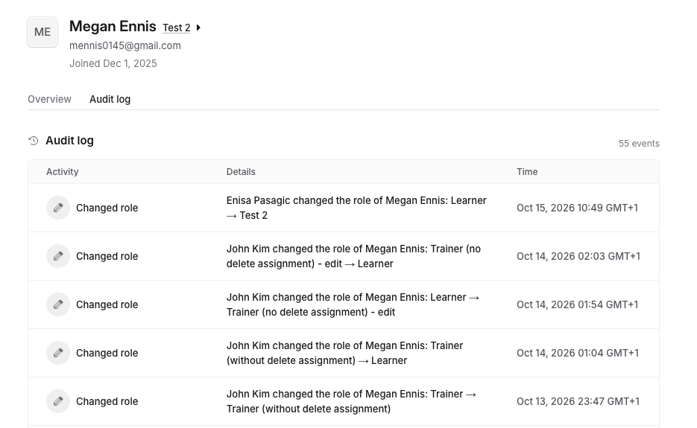
Task: Click Changed role label in Oct 14 02:03 row
Action: pos(107,256)
